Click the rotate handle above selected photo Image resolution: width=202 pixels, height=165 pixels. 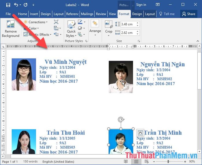tap(121, 120)
